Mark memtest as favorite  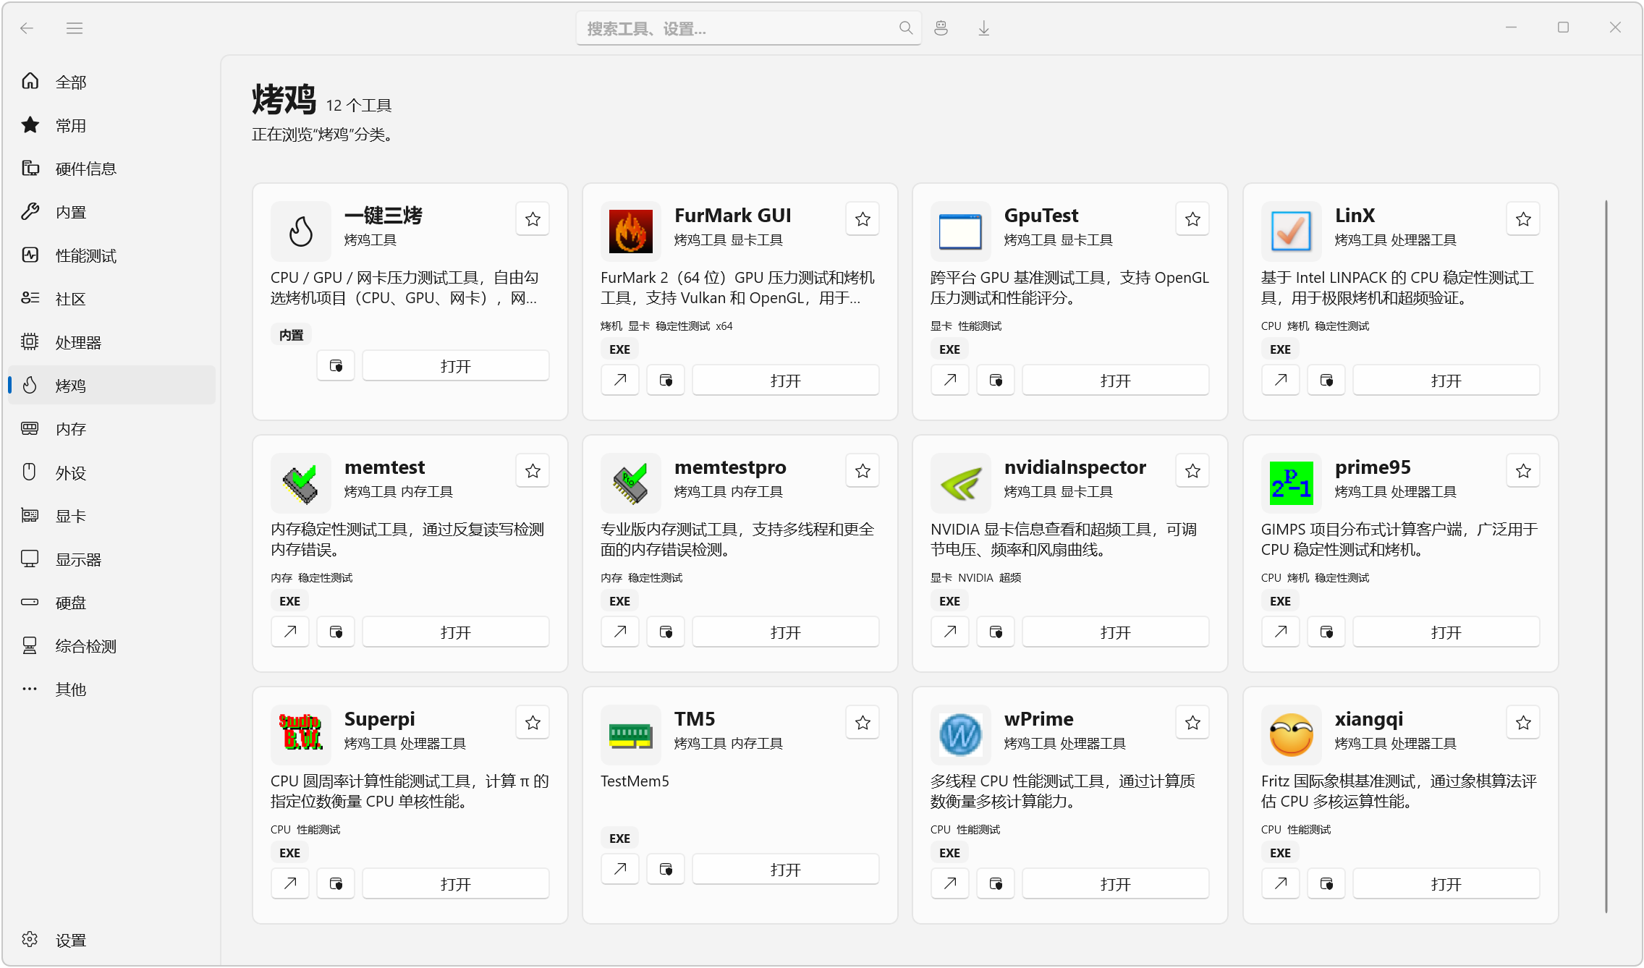point(533,471)
